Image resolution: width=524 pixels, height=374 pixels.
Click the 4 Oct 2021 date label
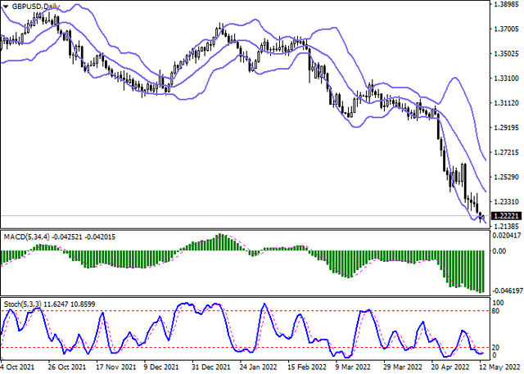tap(16, 367)
